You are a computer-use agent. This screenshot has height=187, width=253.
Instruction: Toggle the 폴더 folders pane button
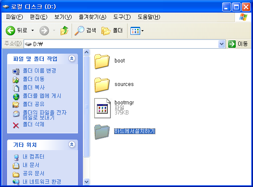112,31
